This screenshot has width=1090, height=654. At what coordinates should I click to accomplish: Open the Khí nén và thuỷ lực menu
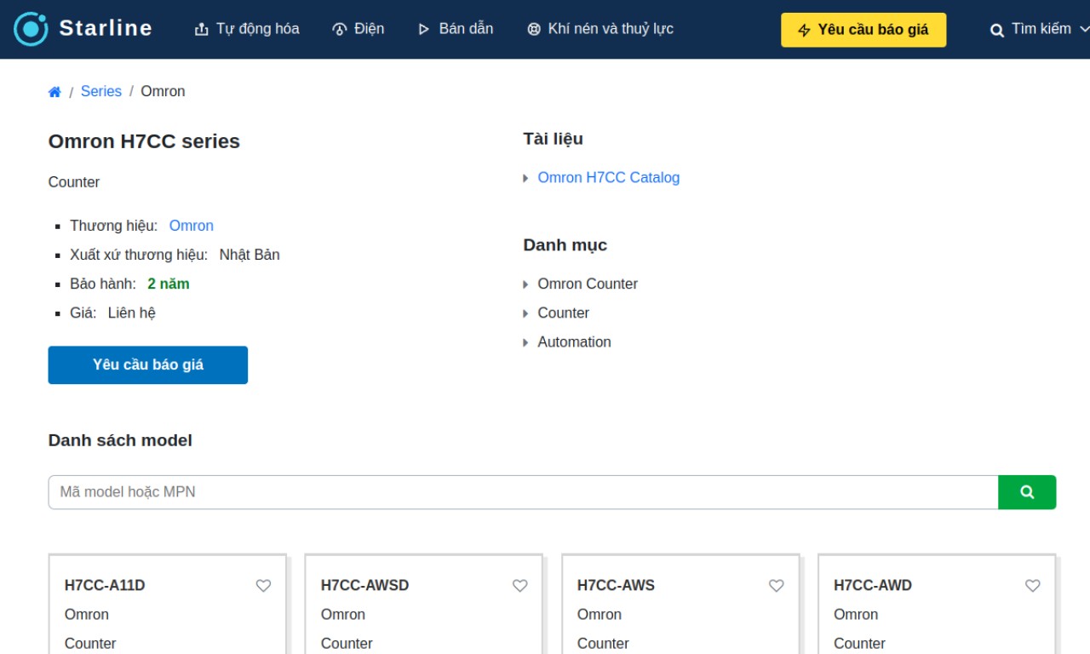tap(600, 29)
